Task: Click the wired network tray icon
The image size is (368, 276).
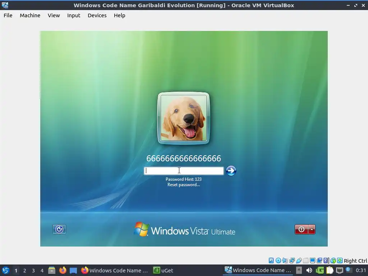Action: tap(340, 270)
